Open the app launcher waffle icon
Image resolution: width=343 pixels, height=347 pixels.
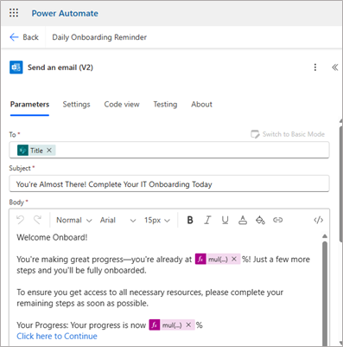[x=14, y=13]
